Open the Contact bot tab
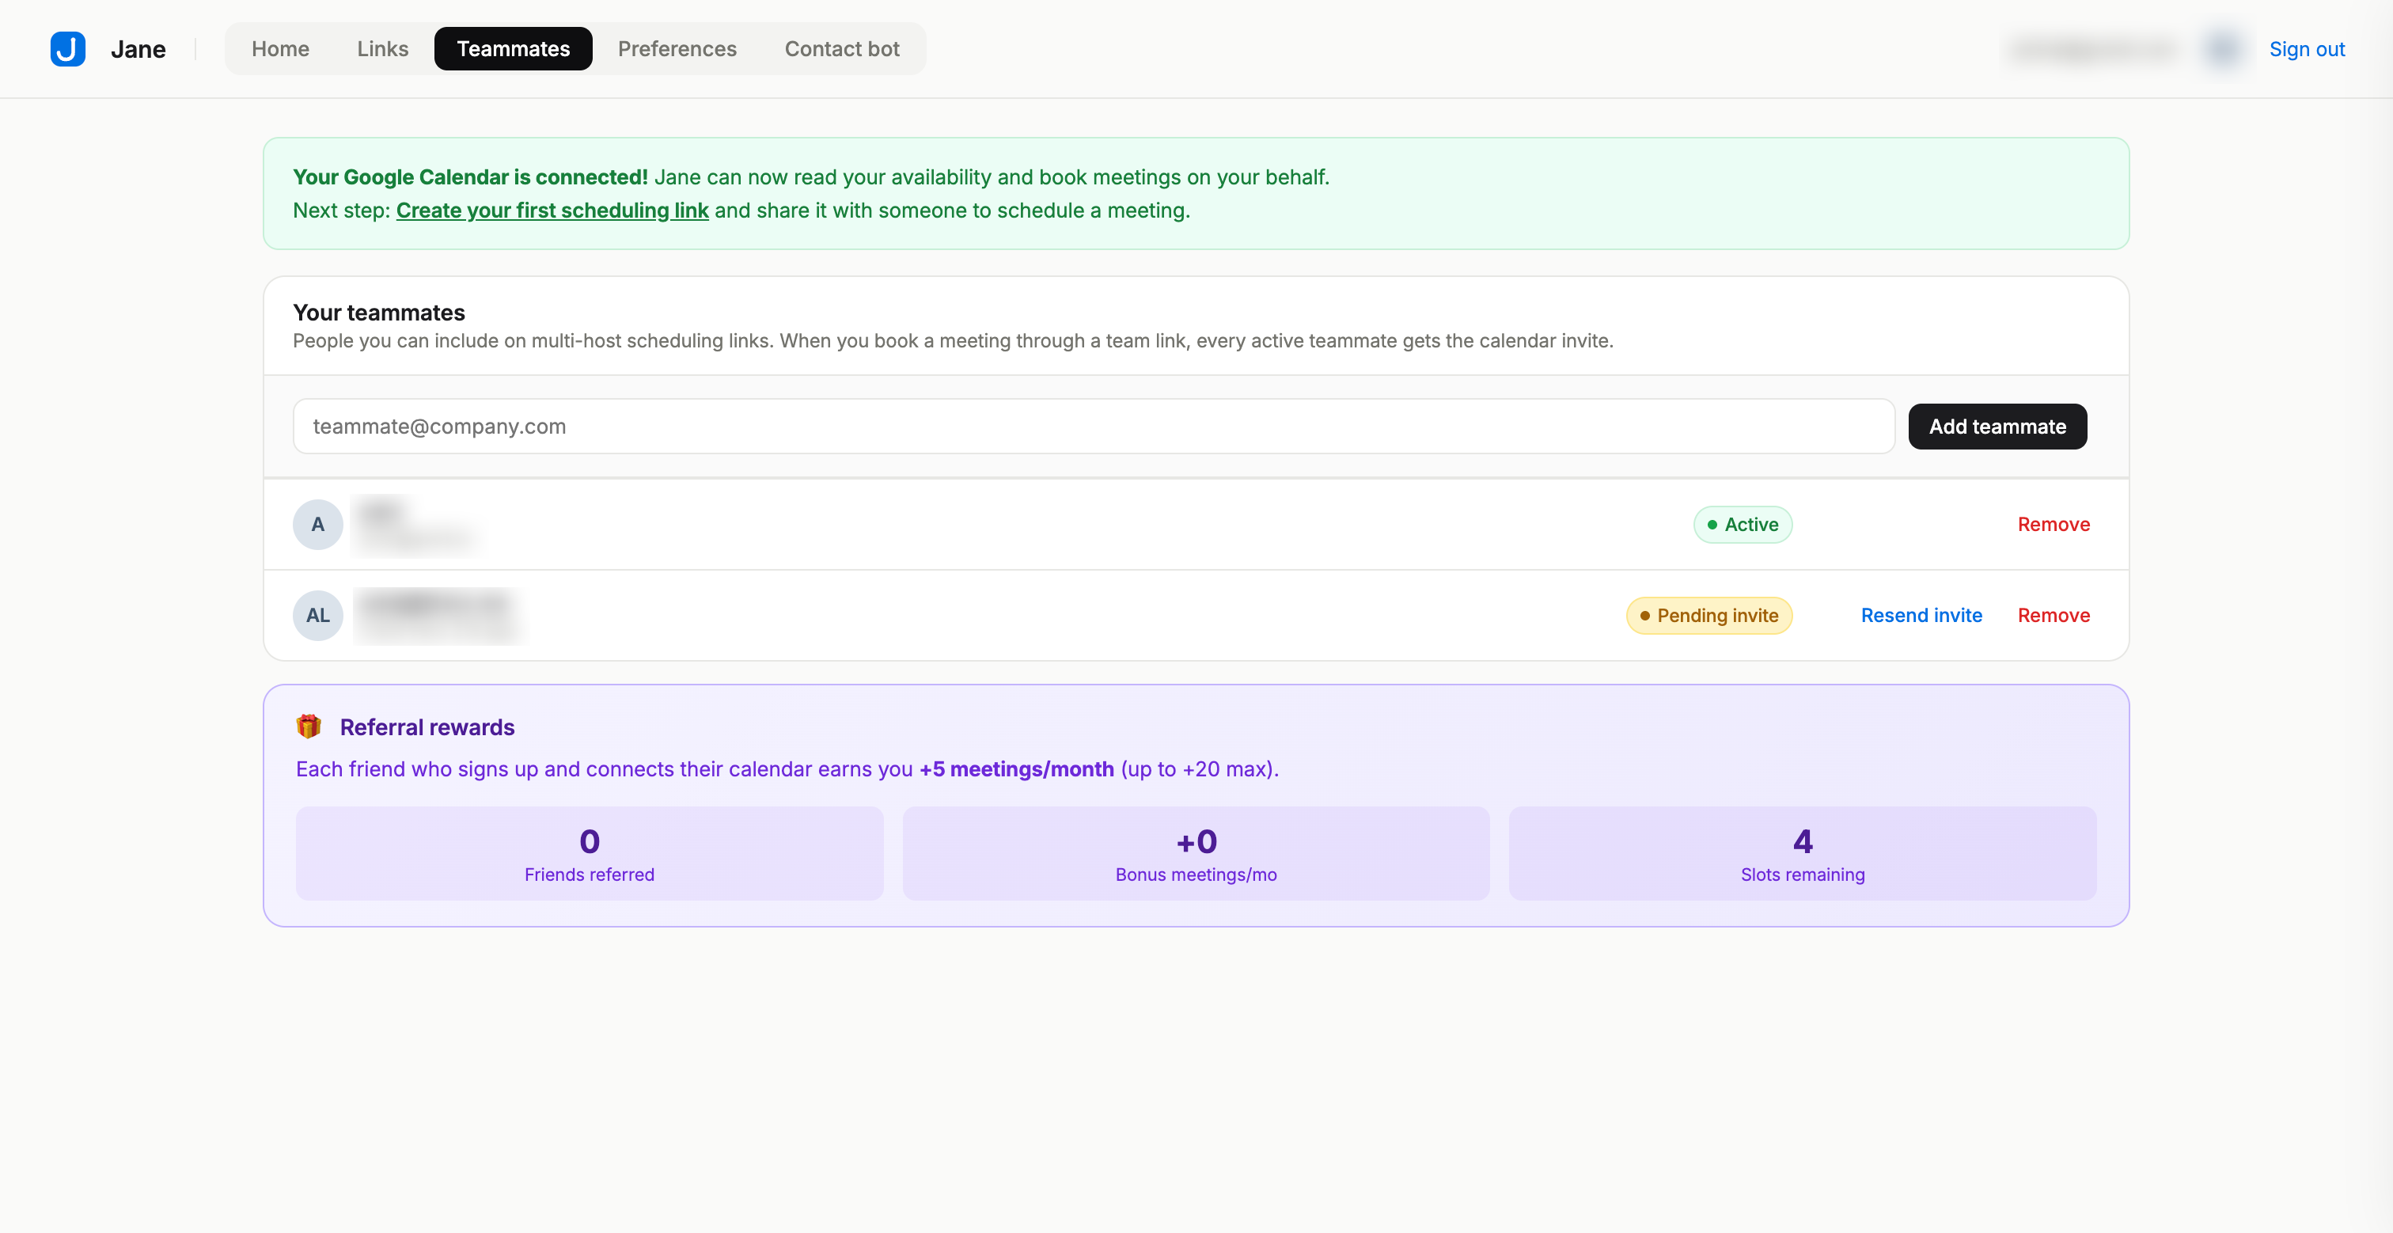Screen dimensions: 2393x1233 [x=842, y=48]
